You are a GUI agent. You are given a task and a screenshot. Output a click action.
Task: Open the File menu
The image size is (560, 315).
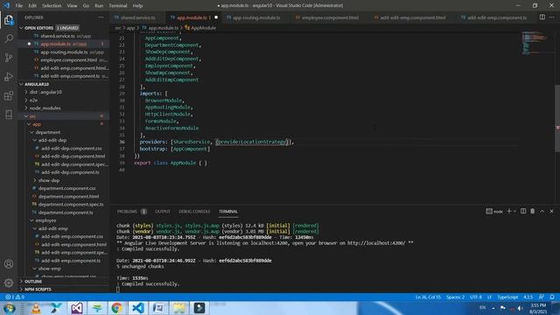[19, 6]
